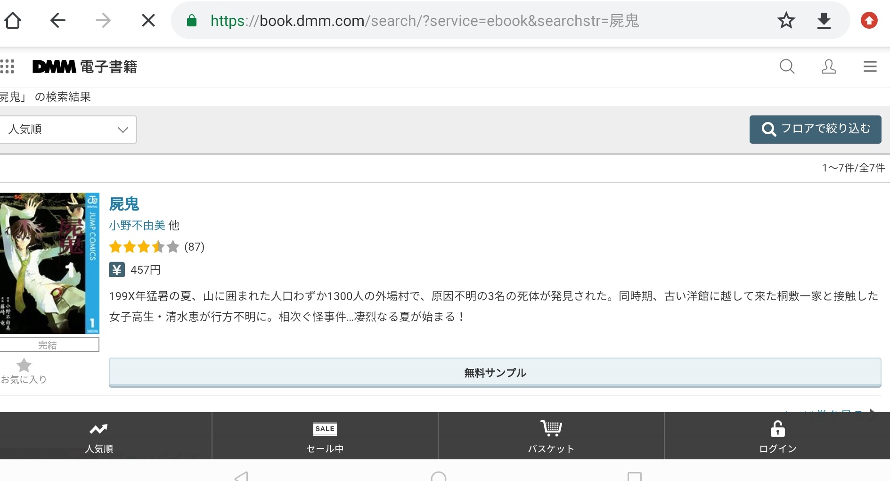Open the 屍鬼 title link
The image size is (890, 481).
pos(124,204)
